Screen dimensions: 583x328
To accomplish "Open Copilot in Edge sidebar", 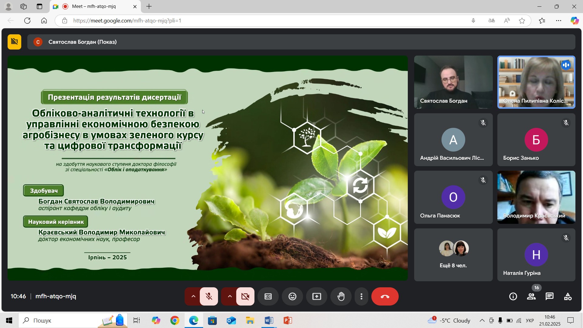I will point(574,21).
